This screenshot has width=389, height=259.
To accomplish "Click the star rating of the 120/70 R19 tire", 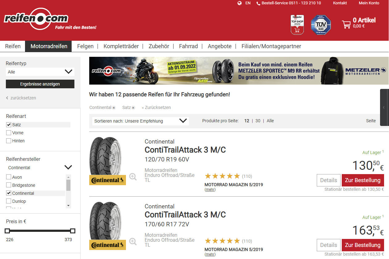I will [x=222, y=176].
